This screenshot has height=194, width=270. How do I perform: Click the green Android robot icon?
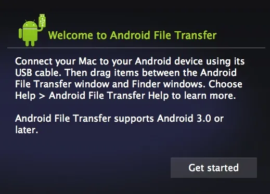(x=32, y=30)
